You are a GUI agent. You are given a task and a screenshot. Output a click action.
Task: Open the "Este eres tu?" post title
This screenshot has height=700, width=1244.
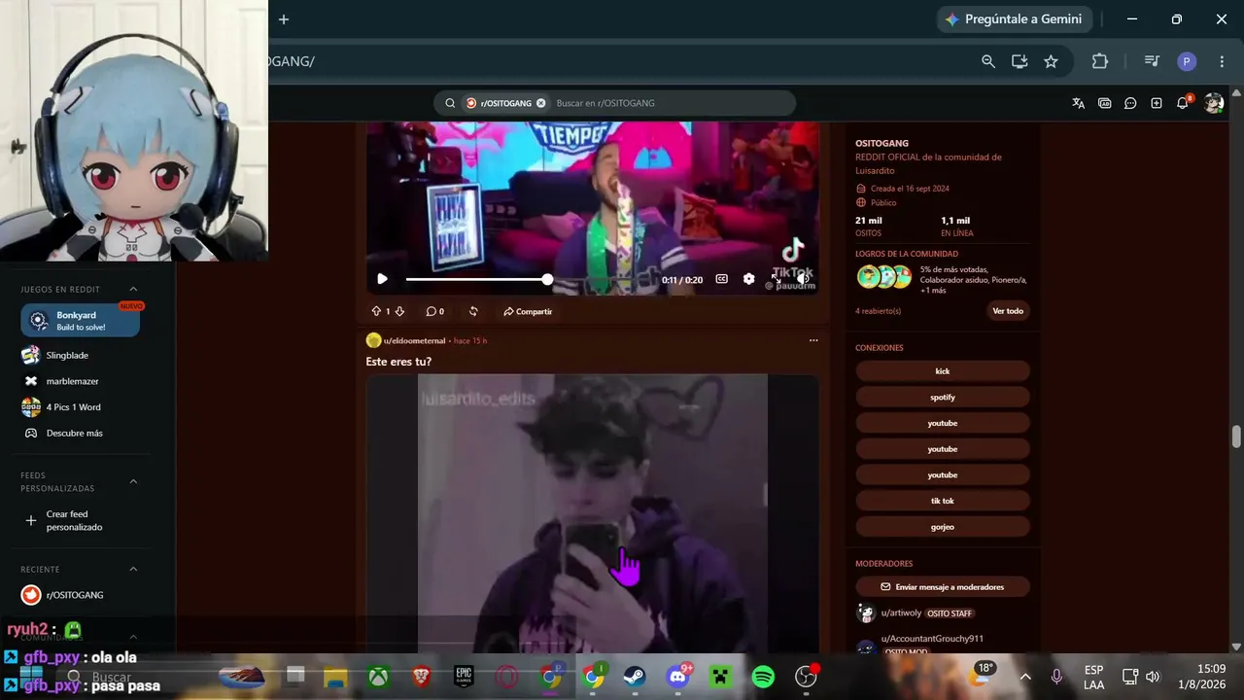[398, 362]
